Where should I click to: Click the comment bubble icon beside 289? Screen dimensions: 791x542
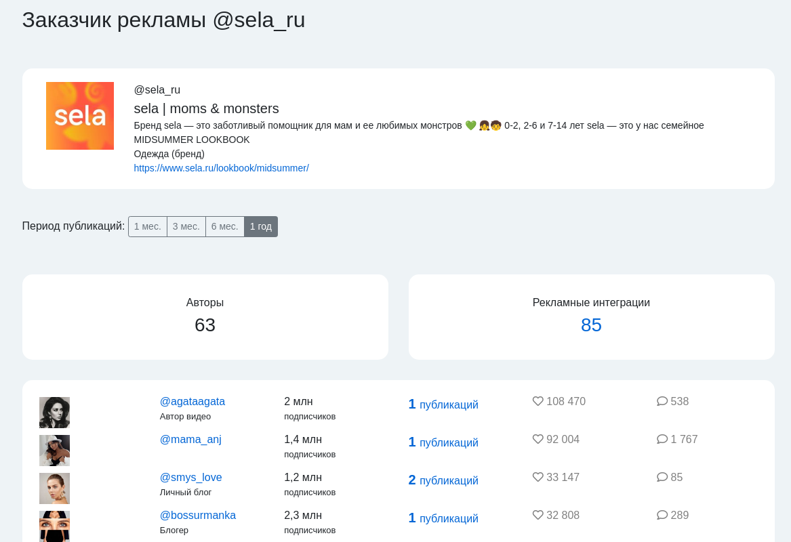[662, 516]
